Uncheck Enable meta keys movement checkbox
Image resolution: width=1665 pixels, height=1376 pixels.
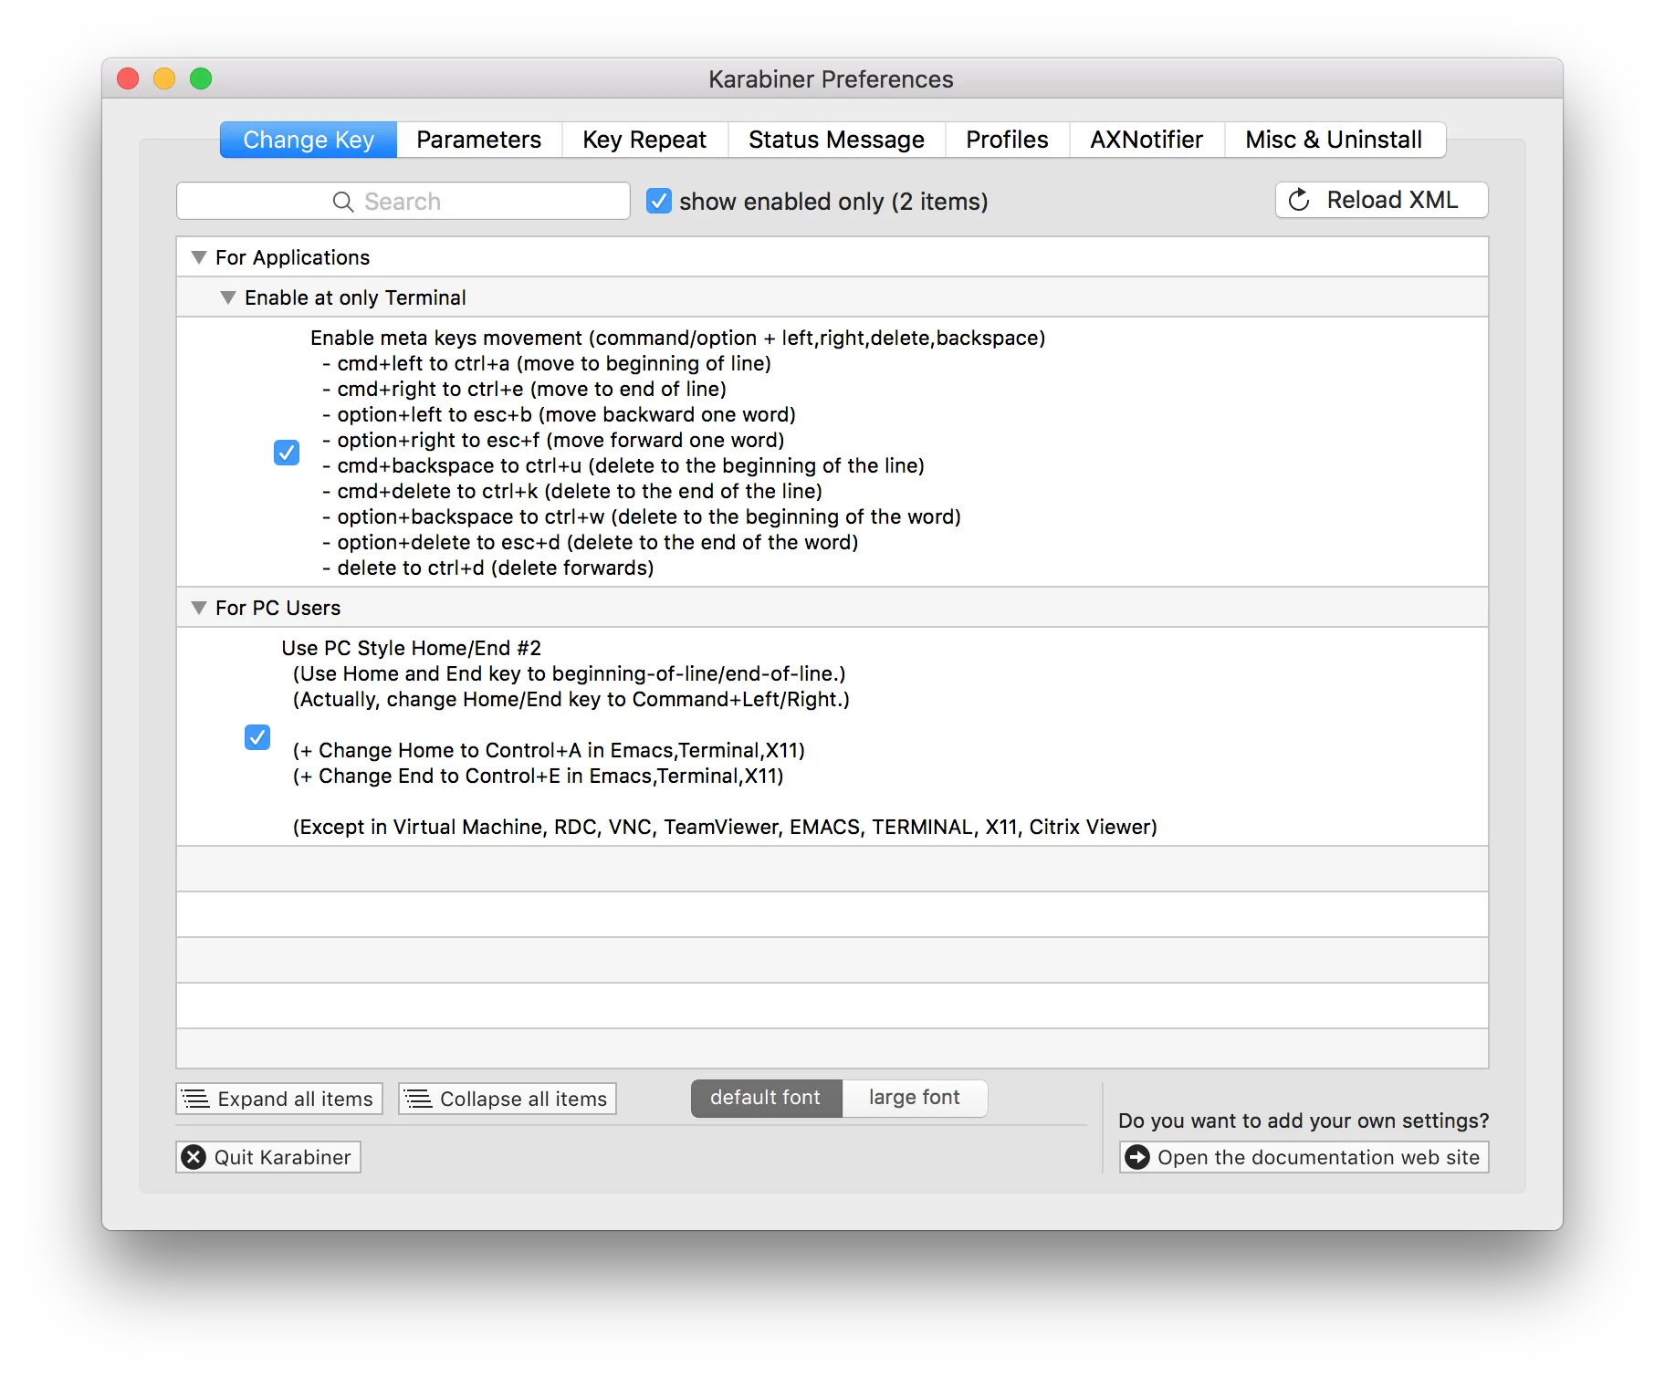[287, 453]
